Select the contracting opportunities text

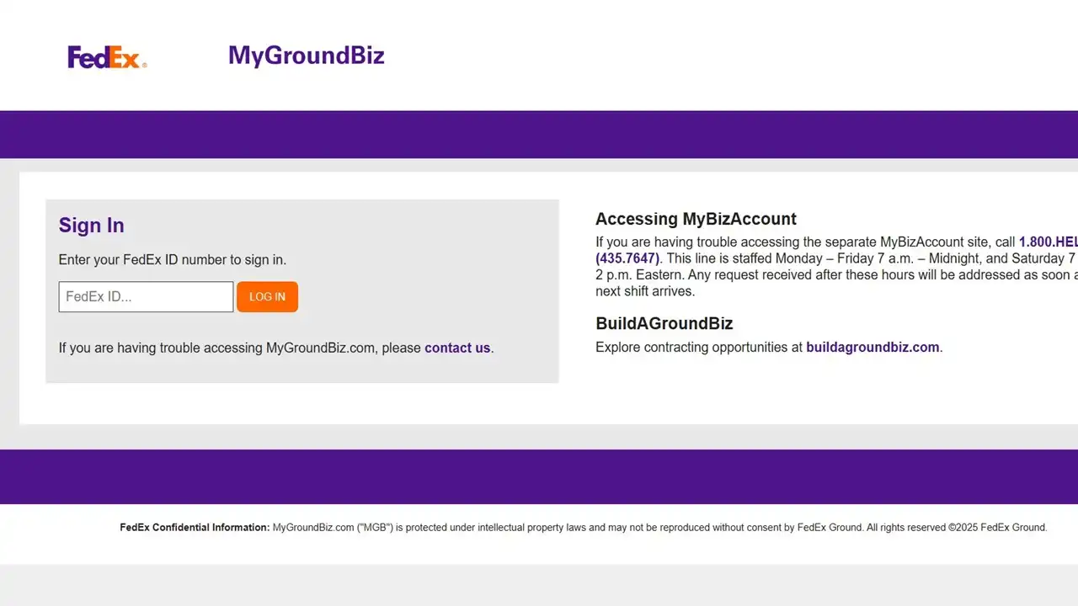coord(699,347)
